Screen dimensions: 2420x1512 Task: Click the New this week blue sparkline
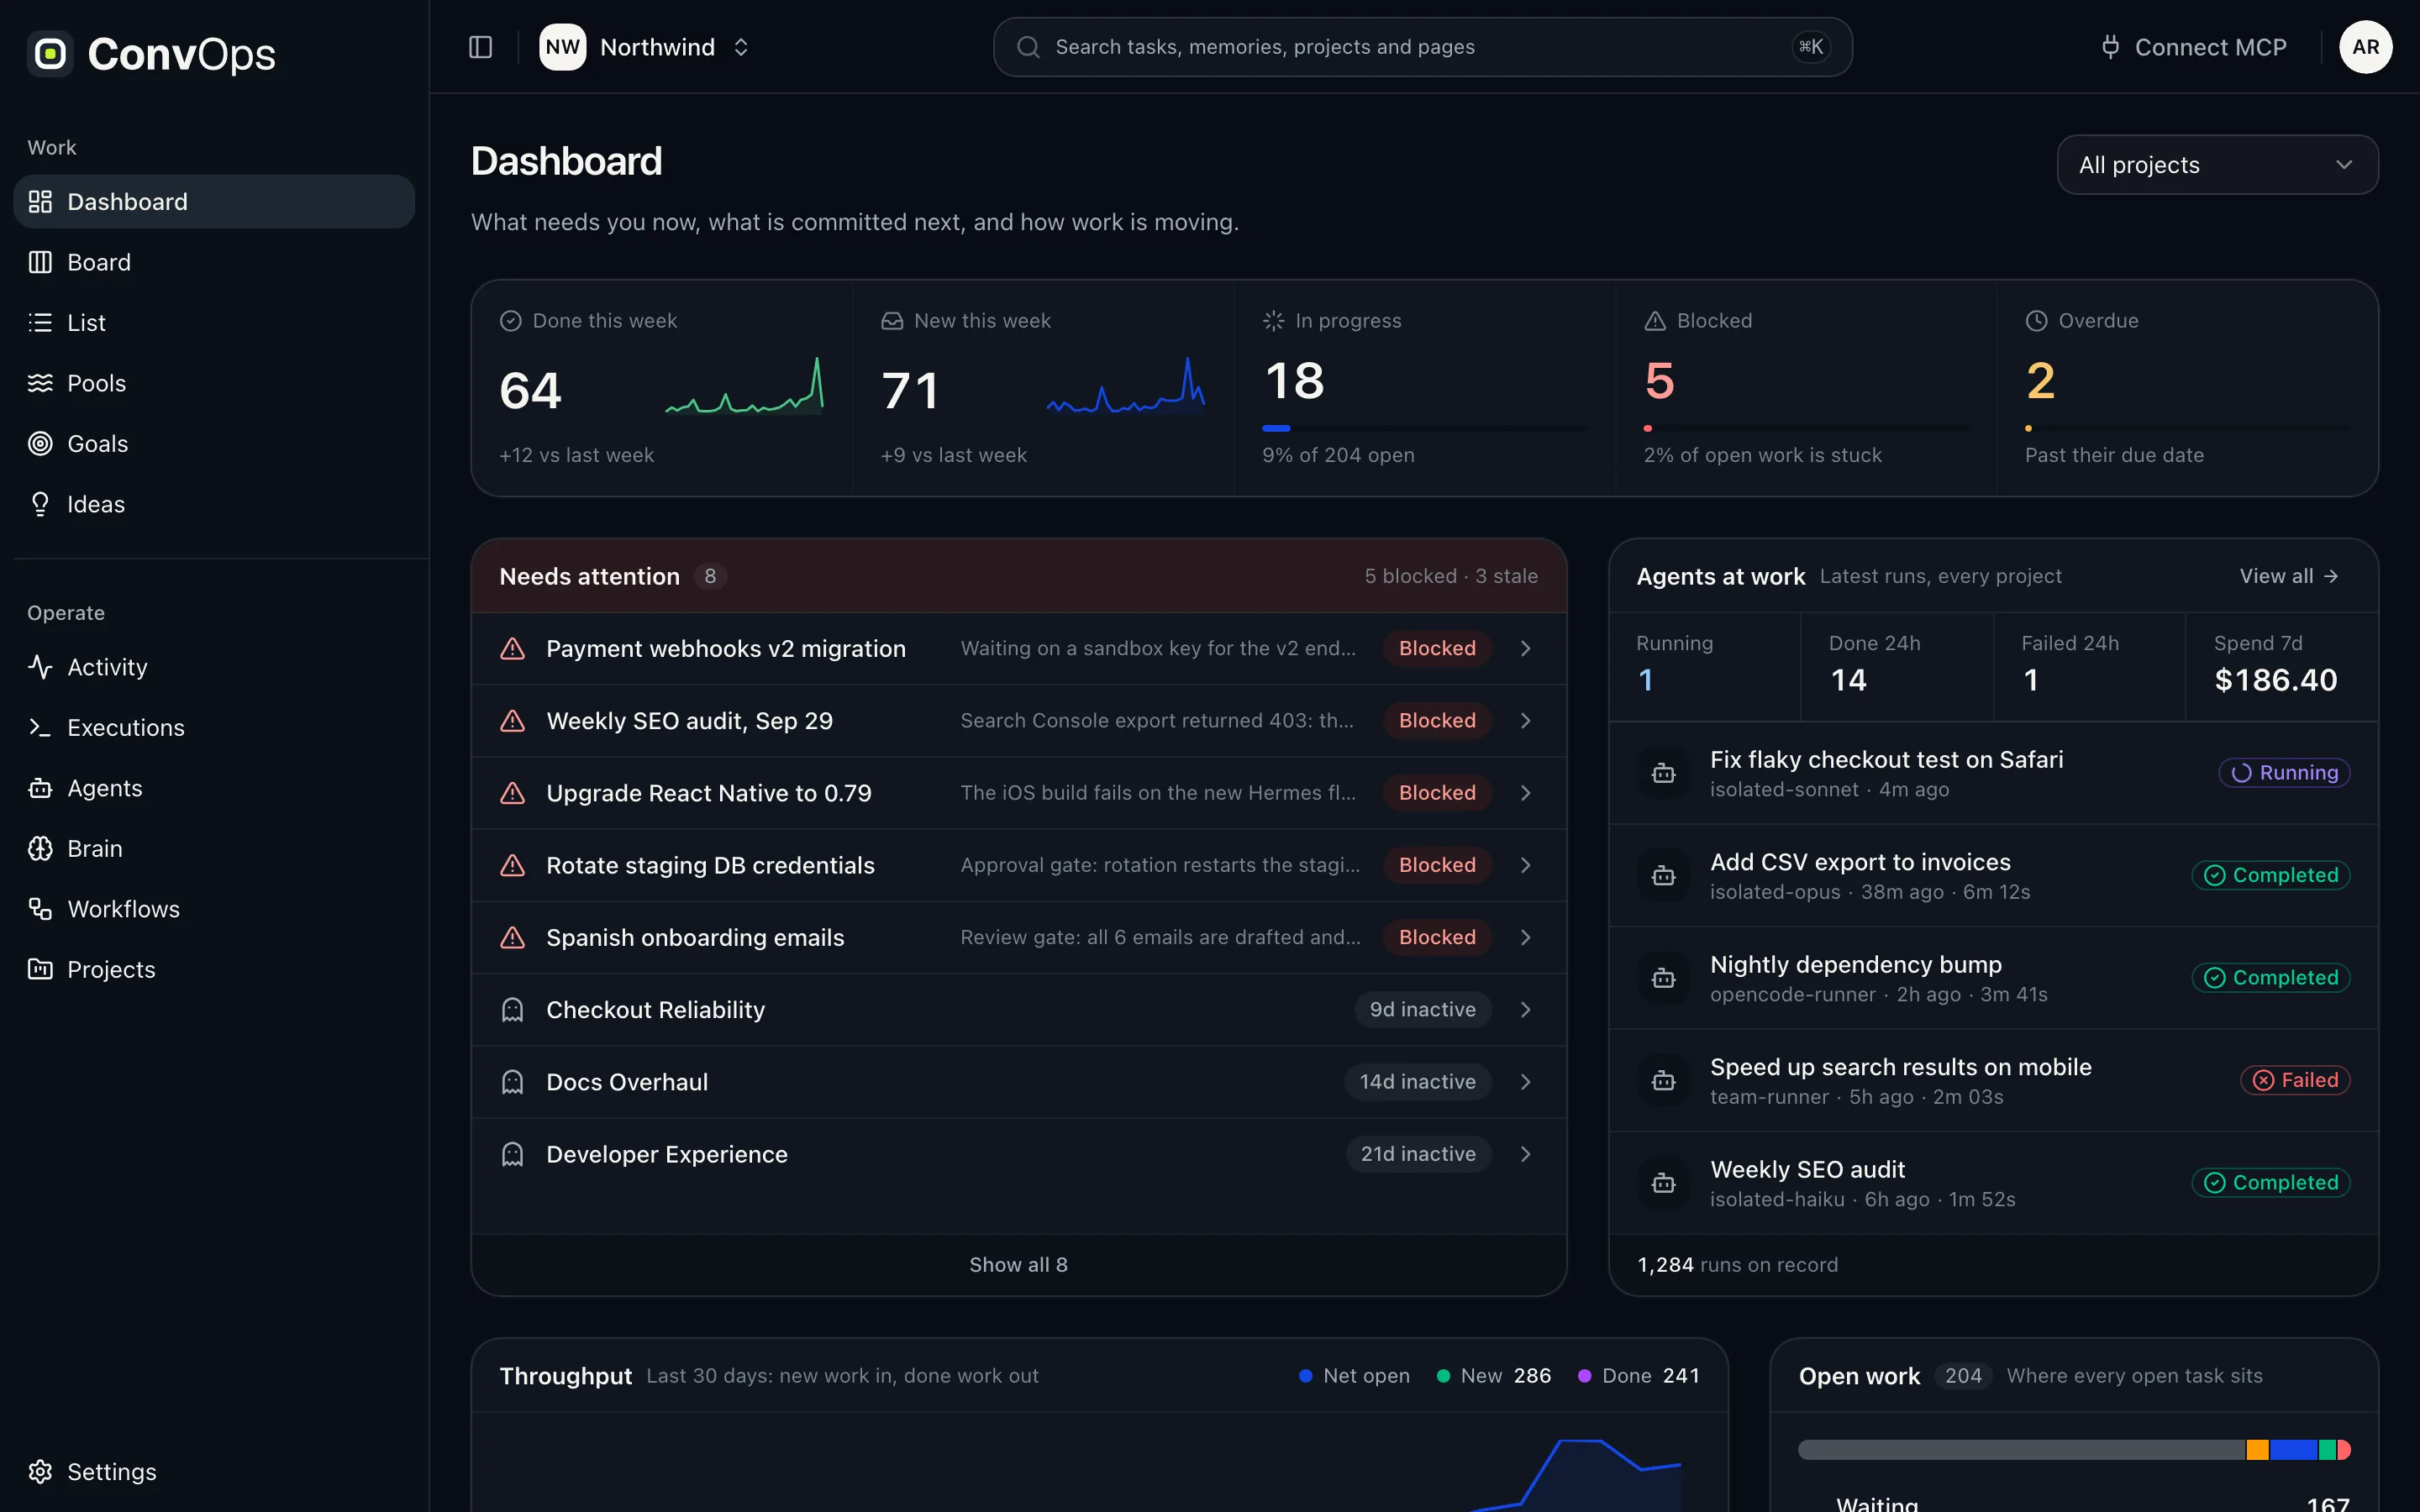[1126, 386]
